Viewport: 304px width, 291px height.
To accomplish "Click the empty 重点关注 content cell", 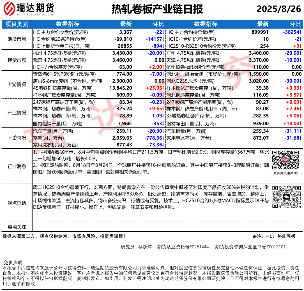I will 167,227.
